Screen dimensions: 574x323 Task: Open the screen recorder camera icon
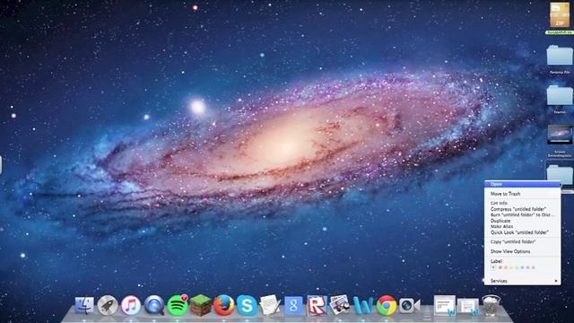coord(409,305)
